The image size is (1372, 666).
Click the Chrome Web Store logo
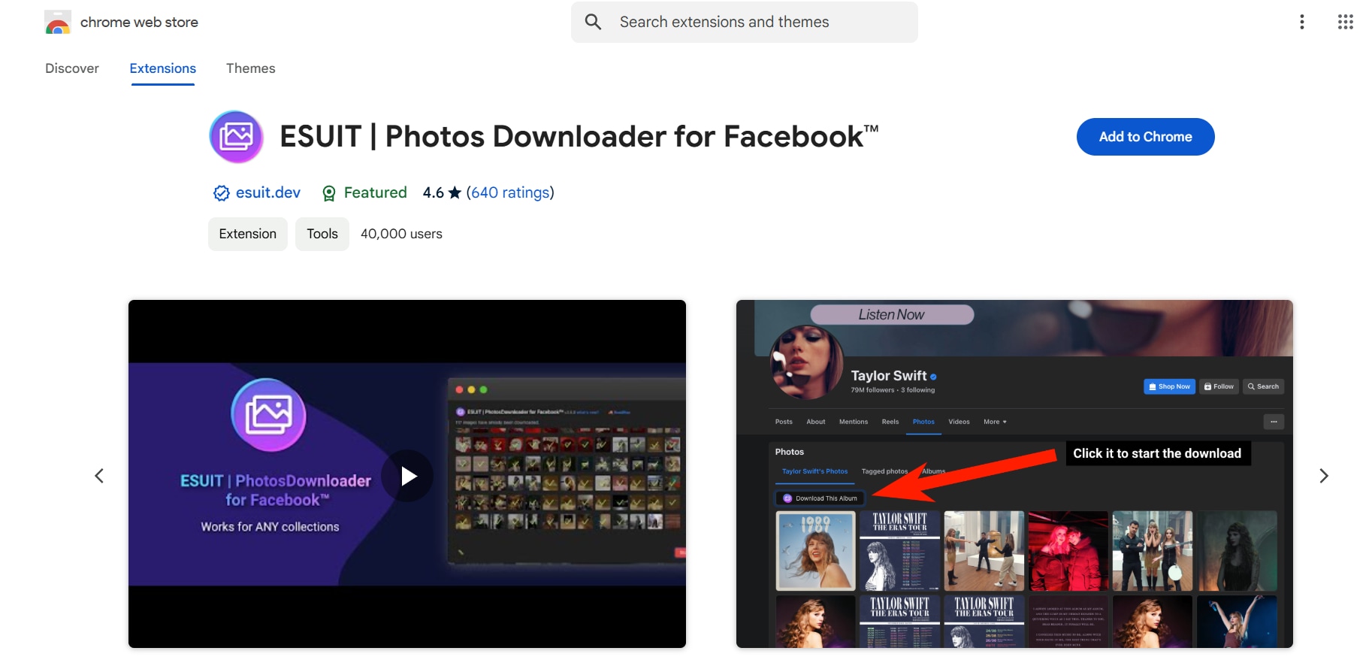(x=58, y=23)
